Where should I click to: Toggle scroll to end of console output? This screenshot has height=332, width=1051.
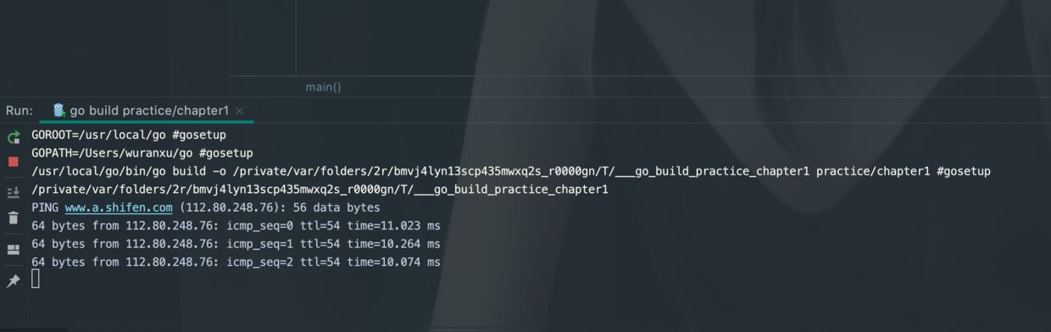point(13,192)
